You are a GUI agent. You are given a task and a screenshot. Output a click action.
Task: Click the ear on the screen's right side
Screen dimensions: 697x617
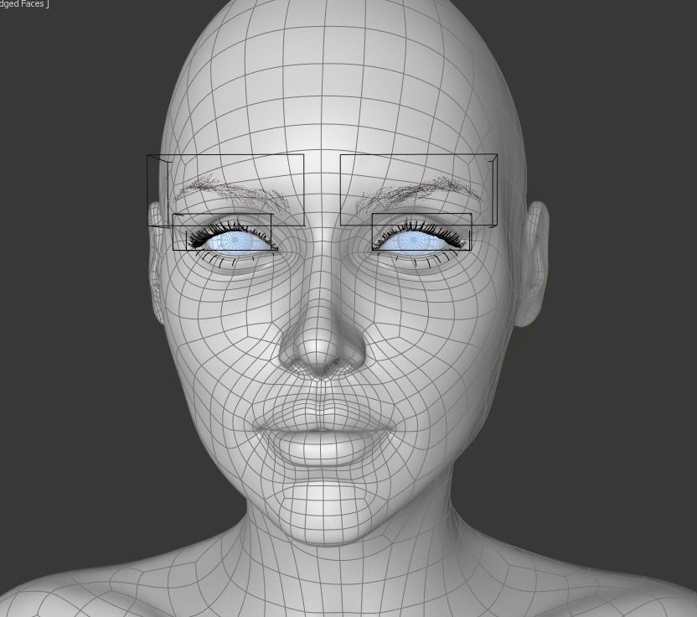[534, 263]
